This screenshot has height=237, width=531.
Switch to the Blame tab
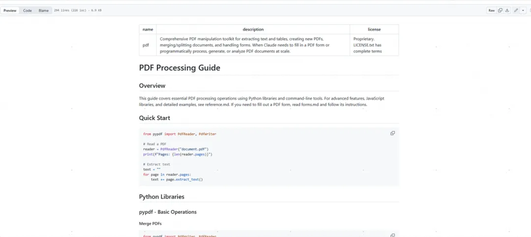pyautogui.click(x=43, y=10)
